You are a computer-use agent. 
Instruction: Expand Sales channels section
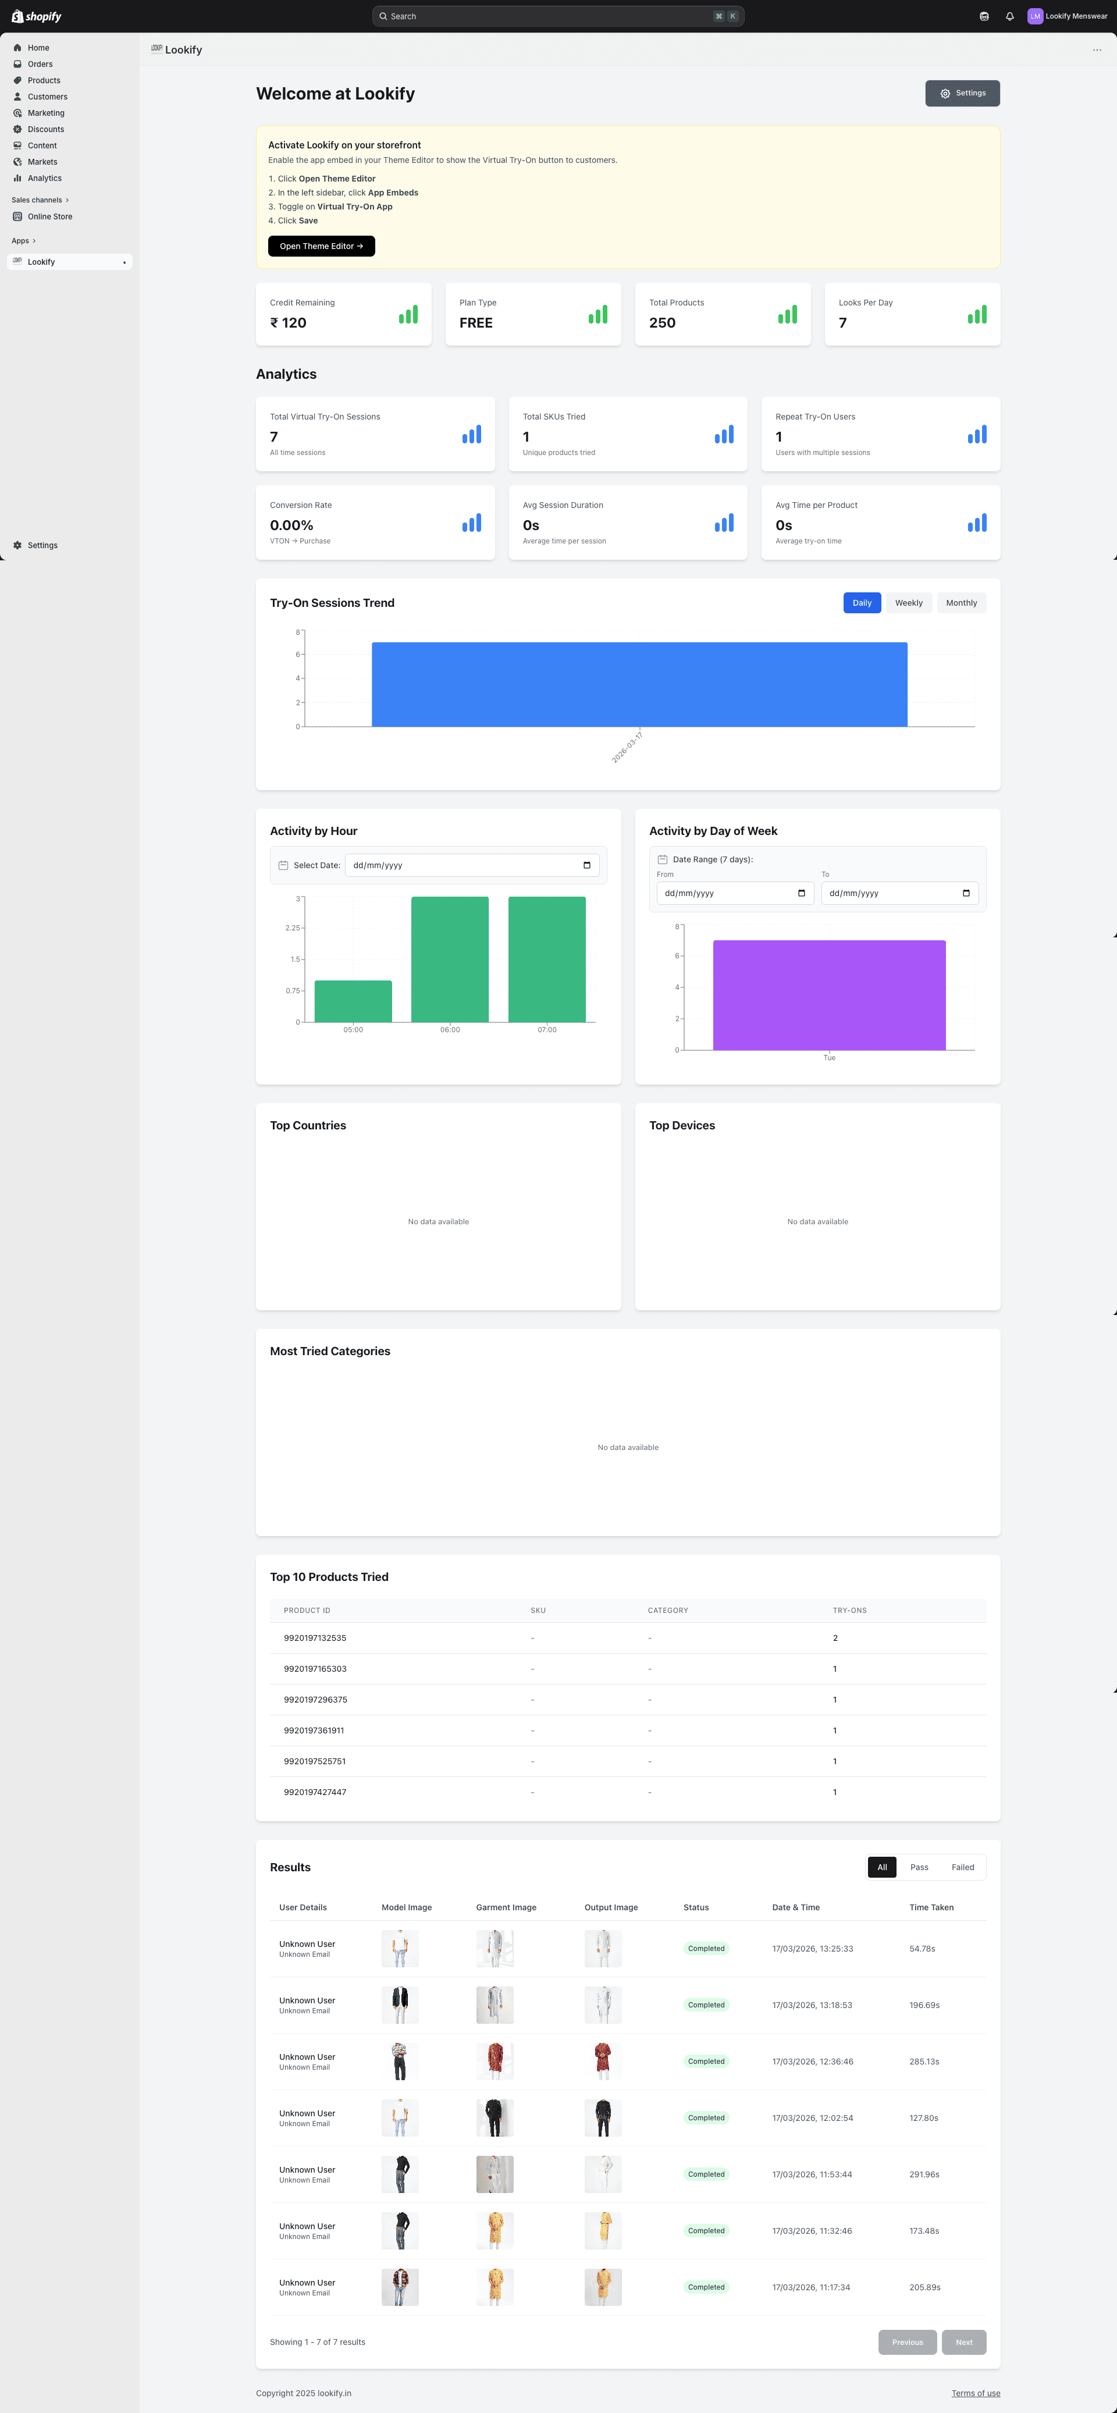point(40,200)
